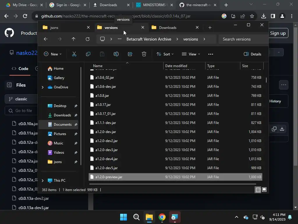
Task: Copy raw file icon on GitHub page
Action: [x=274, y=129]
